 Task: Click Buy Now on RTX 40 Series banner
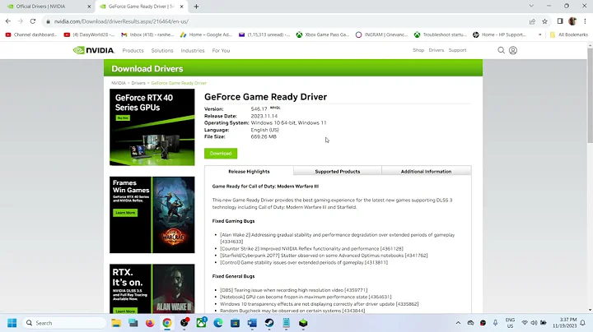click(x=123, y=118)
